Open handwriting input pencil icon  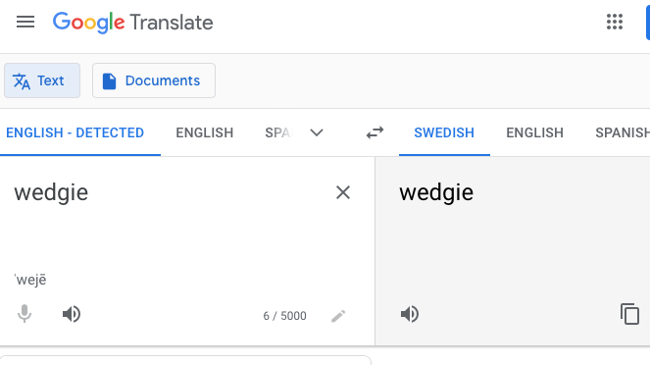pyautogui.click(x=338, y=316)
